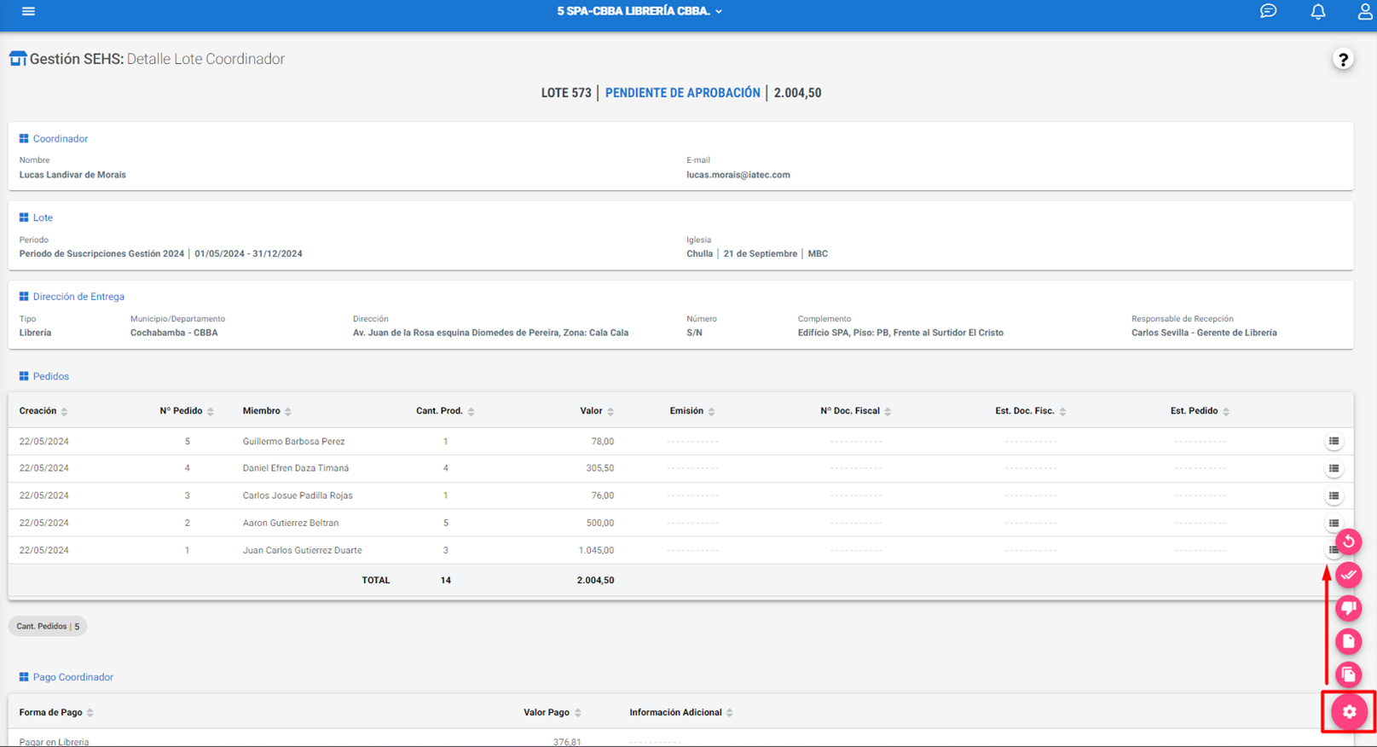Click member name Aaron Gutierrez Beltran
Viewport: 1377px width, 747px height.
[x=290, y=523]
